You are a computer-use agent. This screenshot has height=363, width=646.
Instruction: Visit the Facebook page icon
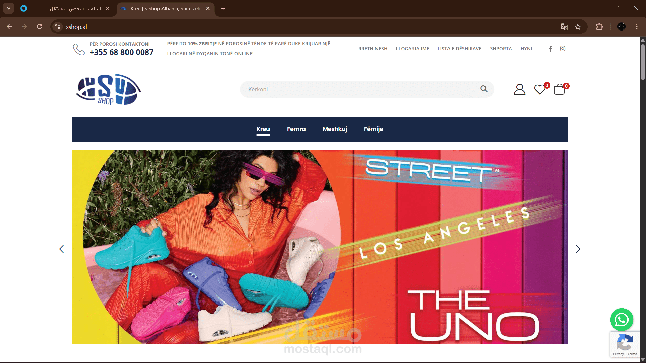[x=550, y=49]
